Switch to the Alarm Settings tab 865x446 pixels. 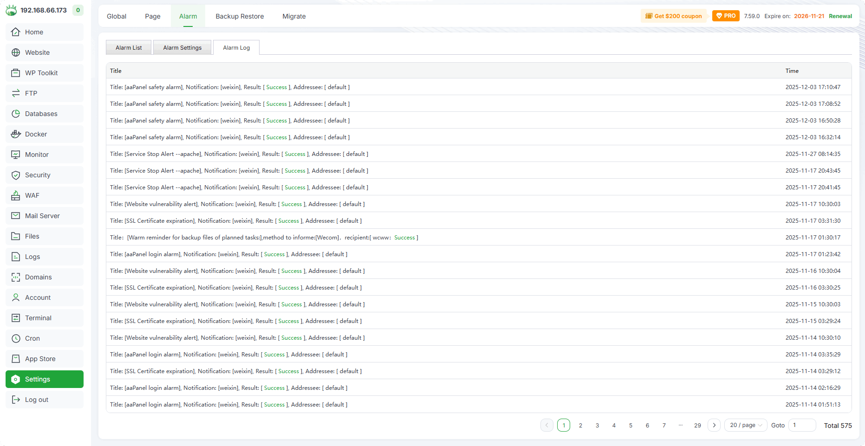point(182,48)
